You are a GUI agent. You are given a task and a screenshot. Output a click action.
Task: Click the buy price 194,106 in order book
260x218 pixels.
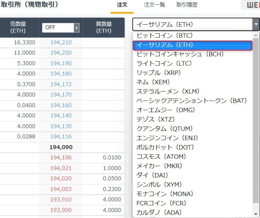click(x=61, y=158)
